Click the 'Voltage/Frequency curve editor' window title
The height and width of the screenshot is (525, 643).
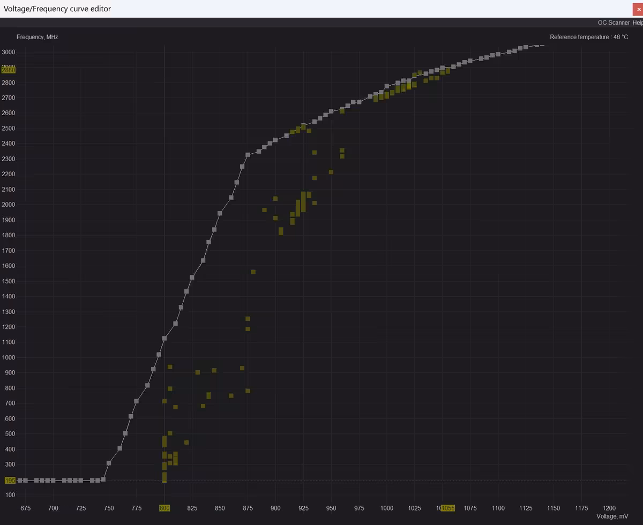coord(57,9)
